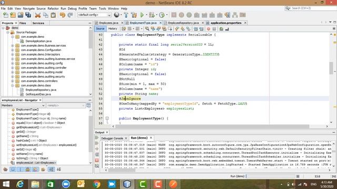Toggle Sort by Name in Navigator
Image resolution: width=337 pixels, height=189 pixels.
pos(51,169)
